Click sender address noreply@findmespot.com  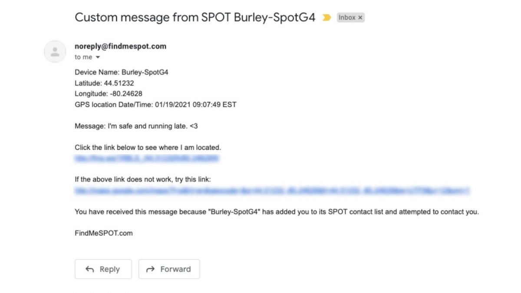(120, 46)
